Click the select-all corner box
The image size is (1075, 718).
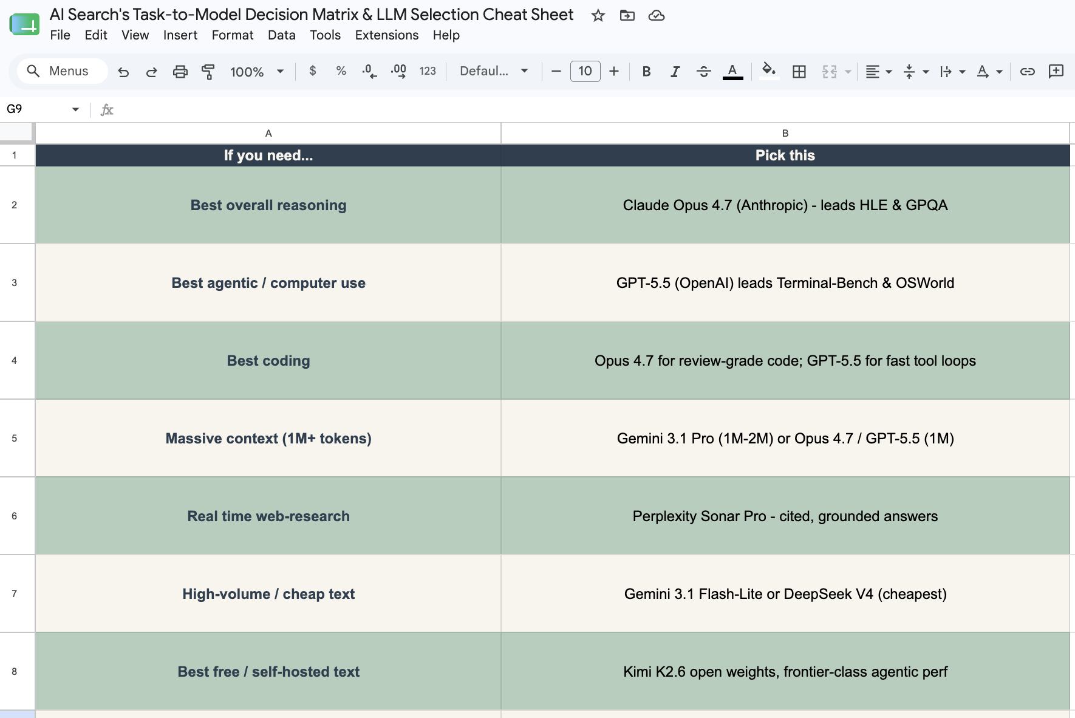click(x=16, y=132)
